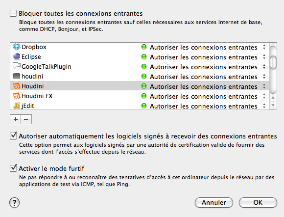
Task: Click the plus button to add application
Action: 16,119
